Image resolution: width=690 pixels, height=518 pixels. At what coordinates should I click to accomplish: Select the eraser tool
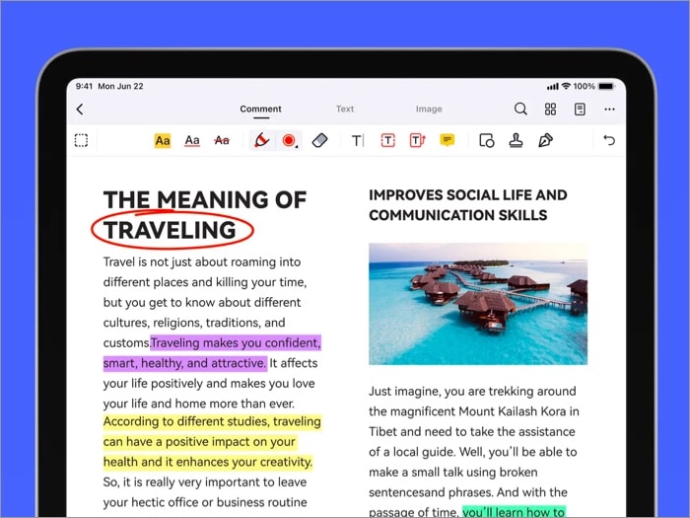point(318,141)
